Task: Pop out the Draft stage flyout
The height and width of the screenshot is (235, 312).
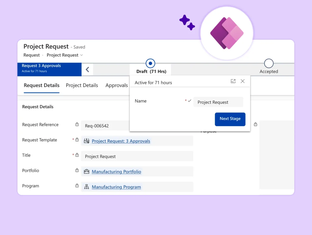Action: click(x=233, y=81)
